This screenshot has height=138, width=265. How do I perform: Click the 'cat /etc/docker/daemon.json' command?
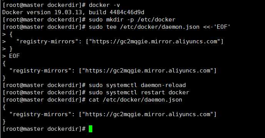pyautogui.click(x=135, y=100)
